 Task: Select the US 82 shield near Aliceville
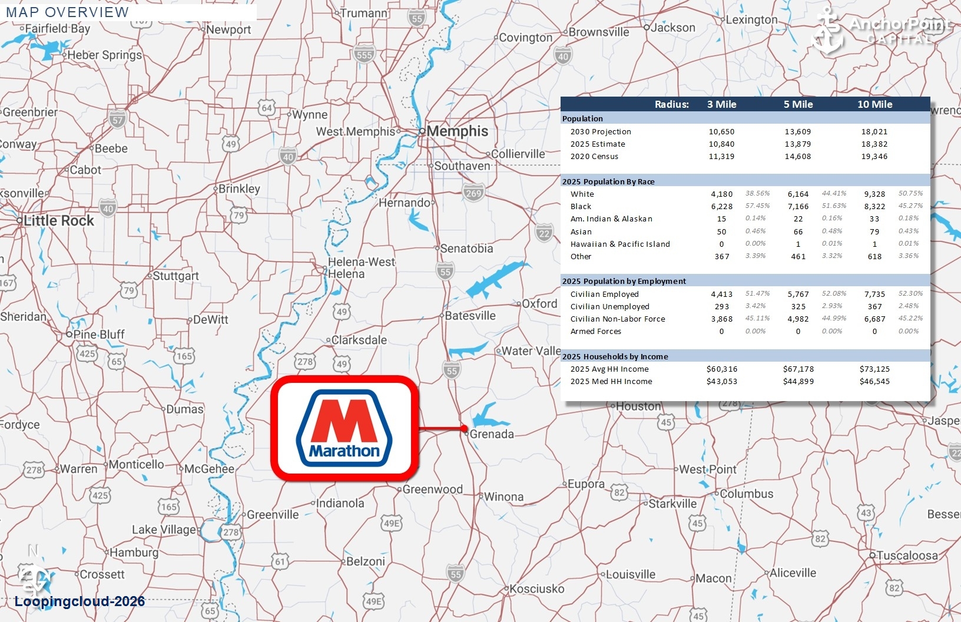coord(820,538)
